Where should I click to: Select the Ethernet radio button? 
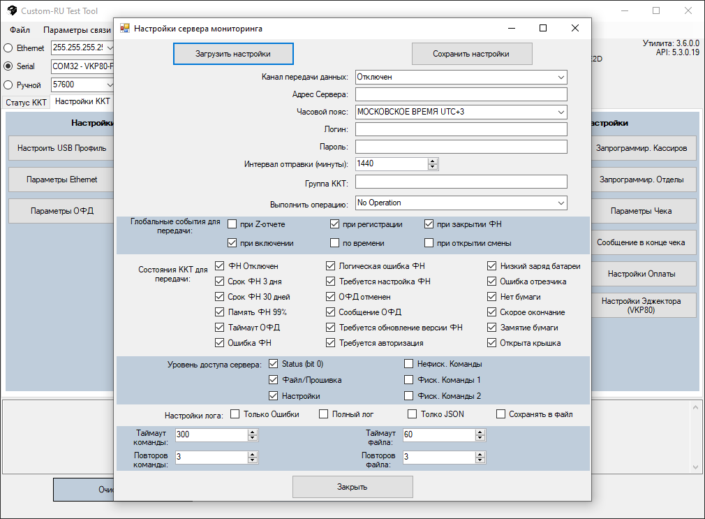(8, 48)
